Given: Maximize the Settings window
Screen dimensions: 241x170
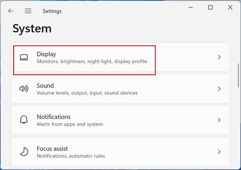Looking at the screenshot, I should 211,7.
